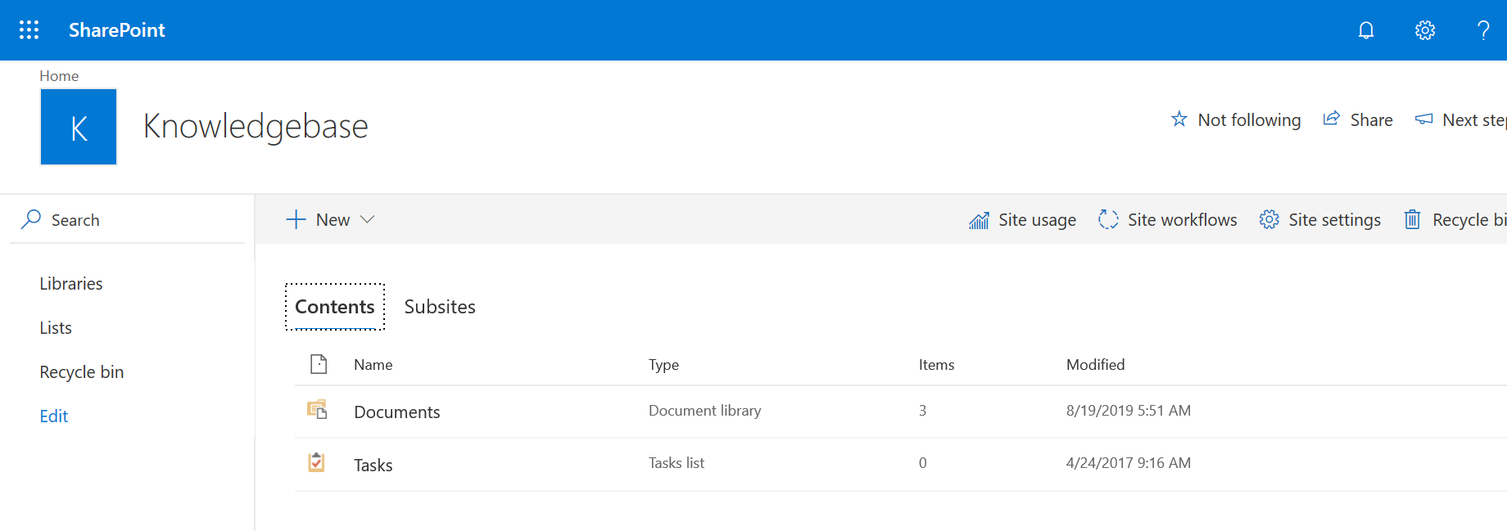
Task: Open the Documents library name
Action: [x=397, y=412]
